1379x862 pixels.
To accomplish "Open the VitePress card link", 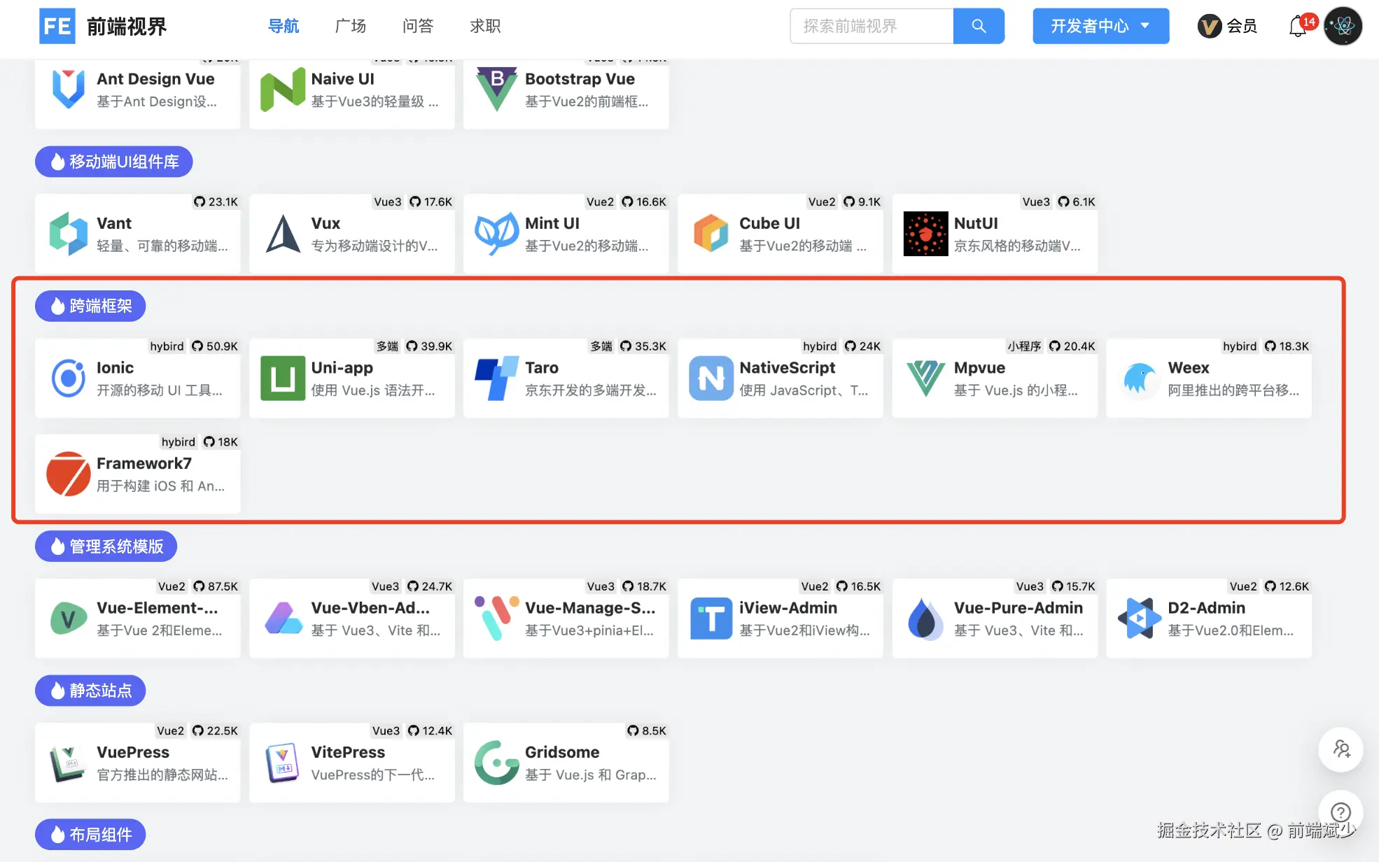I will pyautogui.click(x=351, y=763).
